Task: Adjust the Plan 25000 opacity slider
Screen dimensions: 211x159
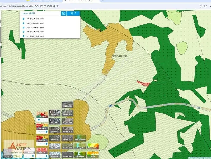Action: click(x=43, y=132)
